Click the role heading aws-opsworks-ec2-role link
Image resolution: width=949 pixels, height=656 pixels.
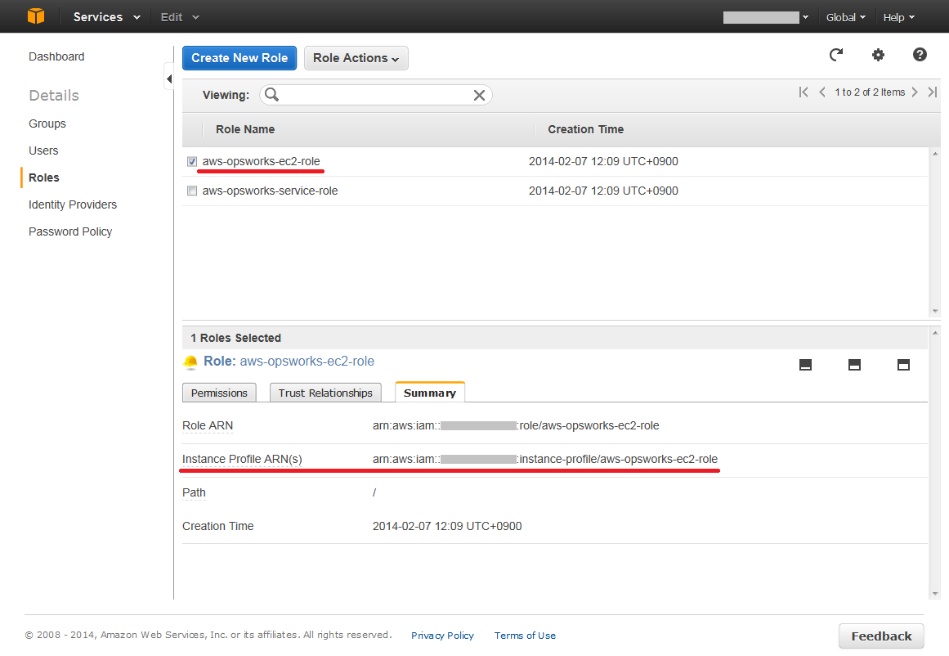(x=307, y=361)
